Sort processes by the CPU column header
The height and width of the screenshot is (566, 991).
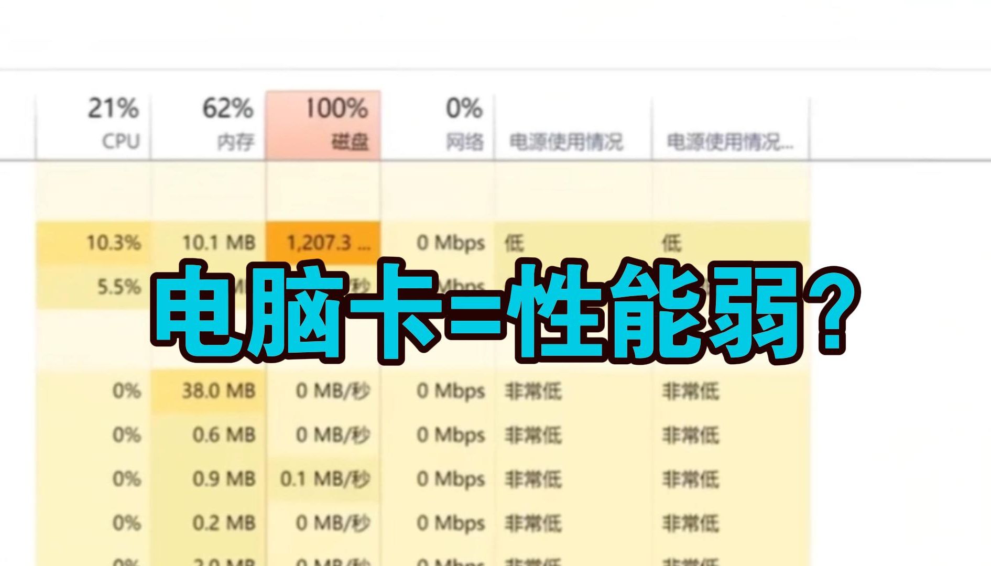tap(93, 126)
